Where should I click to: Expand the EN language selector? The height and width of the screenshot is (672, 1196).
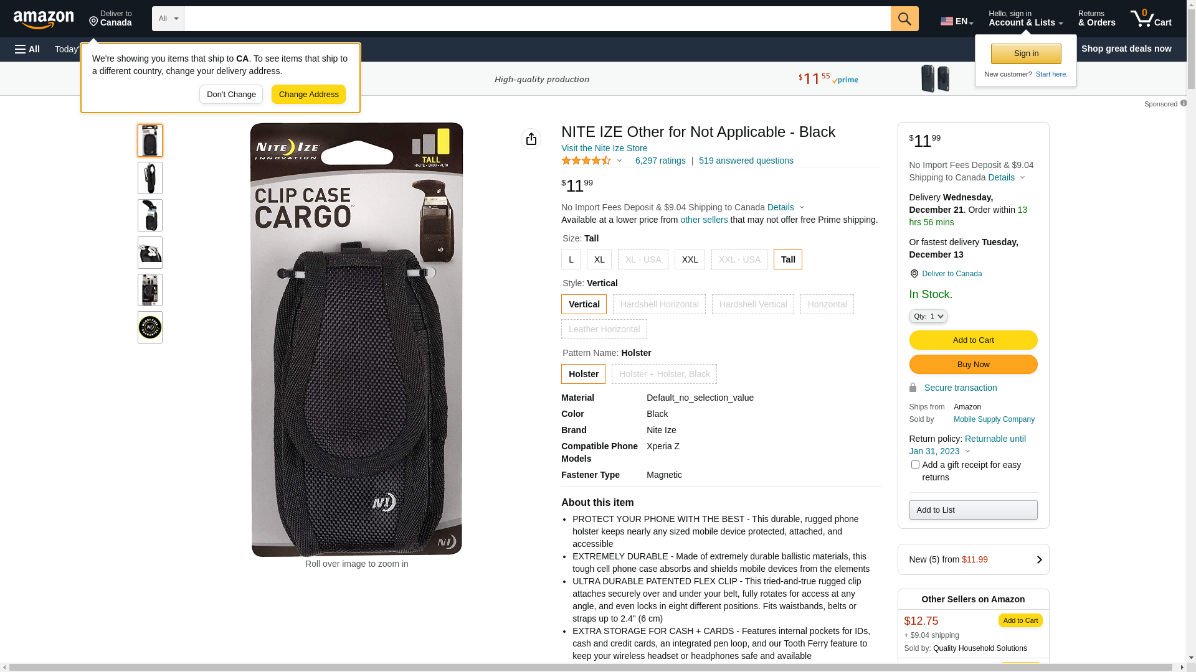pos(956,21)
